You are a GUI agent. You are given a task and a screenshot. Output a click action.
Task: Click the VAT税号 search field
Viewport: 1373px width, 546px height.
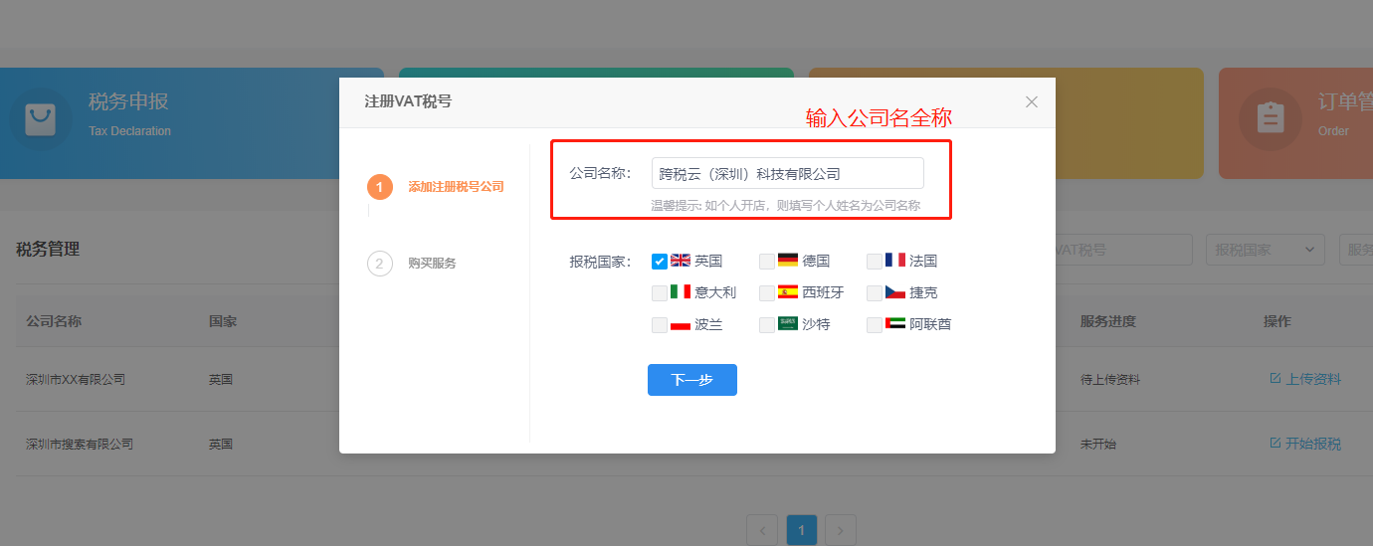tap(1124, 250)
